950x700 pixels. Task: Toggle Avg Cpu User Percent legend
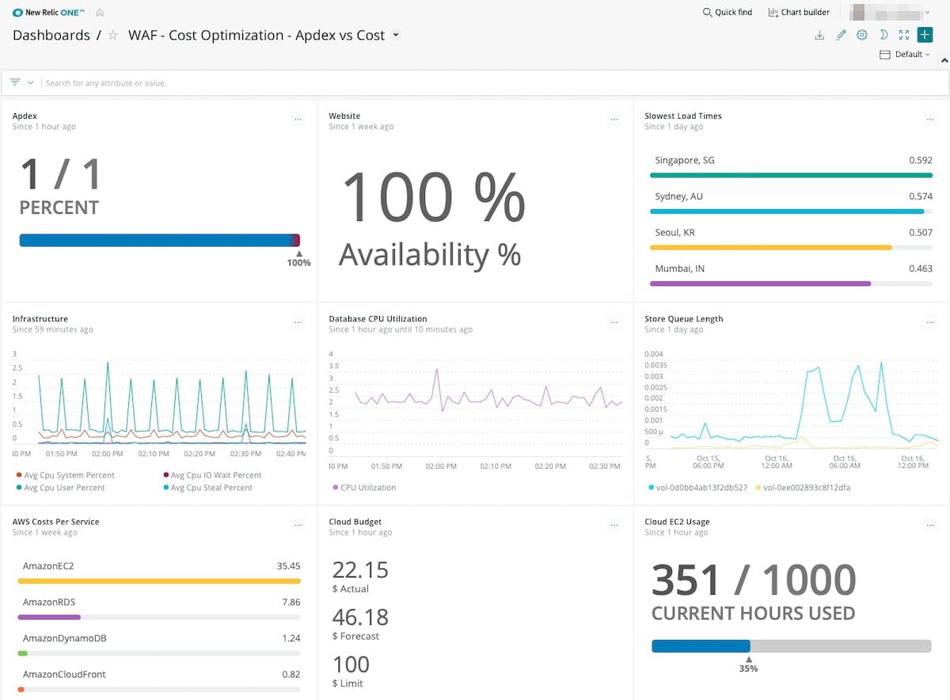[60, 488]
